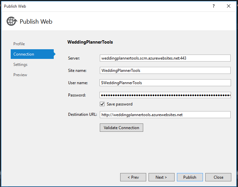Go to the Preview step
238x187 pixels.
point(20,75)
